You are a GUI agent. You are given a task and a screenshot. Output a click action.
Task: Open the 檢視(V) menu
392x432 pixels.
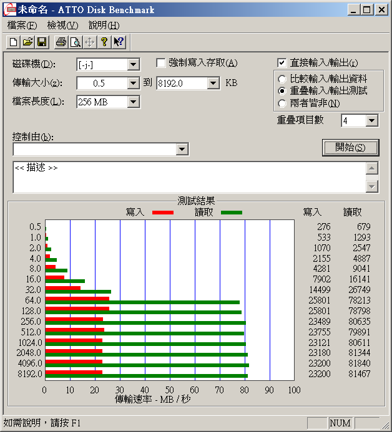pyautogui.click(x=62, y=26)
